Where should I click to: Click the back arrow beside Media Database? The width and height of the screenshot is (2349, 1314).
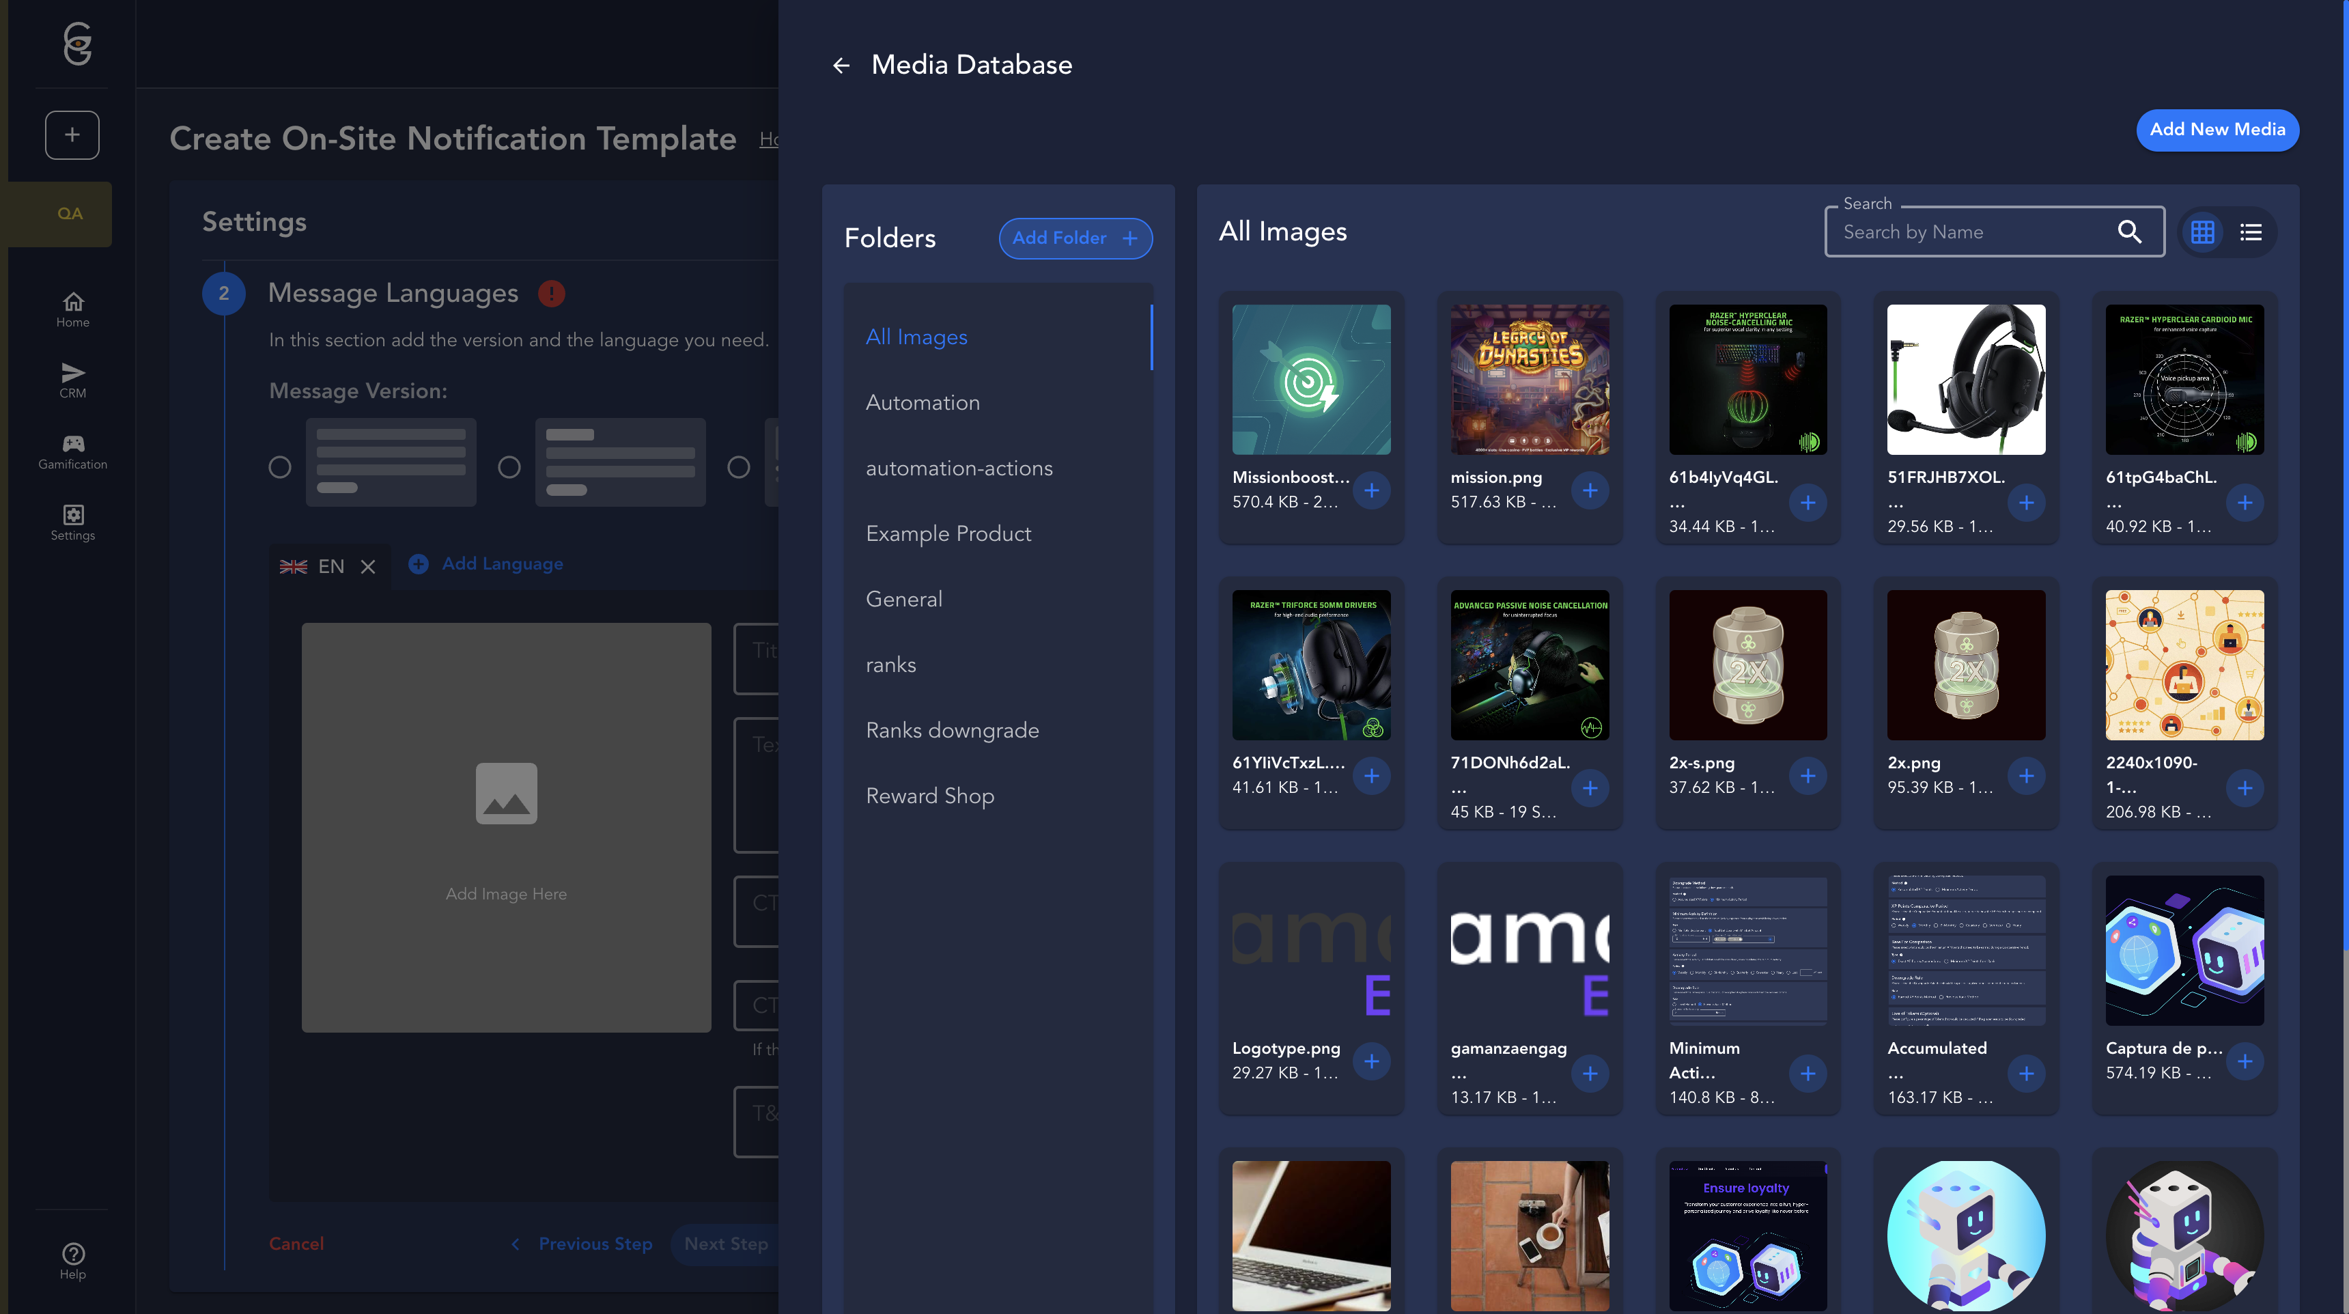(x=841, y=66)
